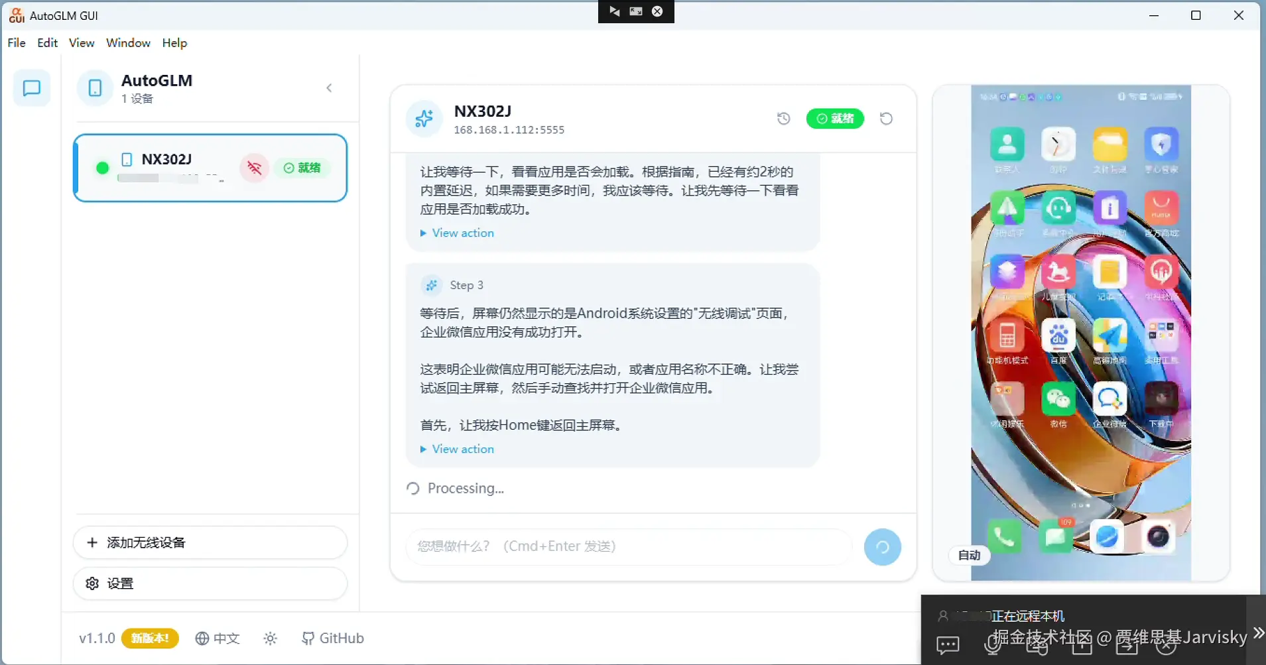
Task: Open the 休闲娱乐 folder on phone
Action: 1007,399
